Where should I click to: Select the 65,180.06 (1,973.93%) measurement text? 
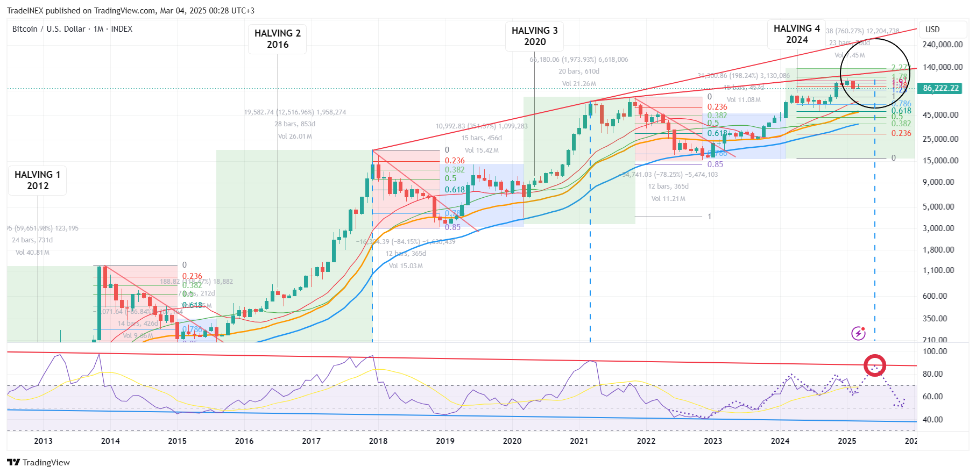(579, 60)
